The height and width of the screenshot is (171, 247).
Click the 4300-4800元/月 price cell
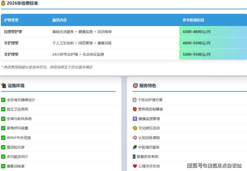pos(197,32)
